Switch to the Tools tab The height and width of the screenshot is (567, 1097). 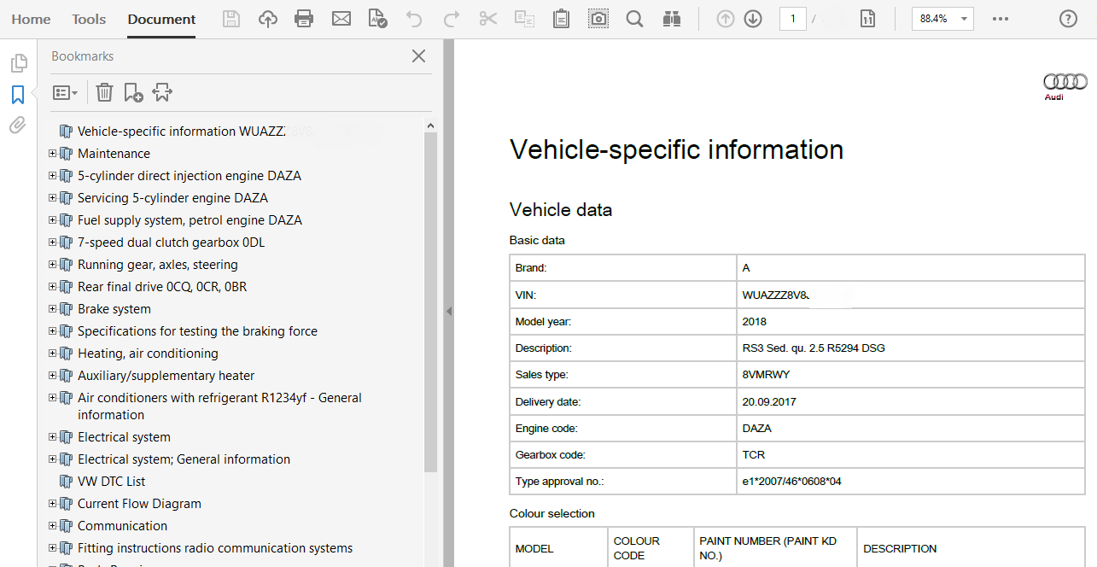tap(89, 19)
